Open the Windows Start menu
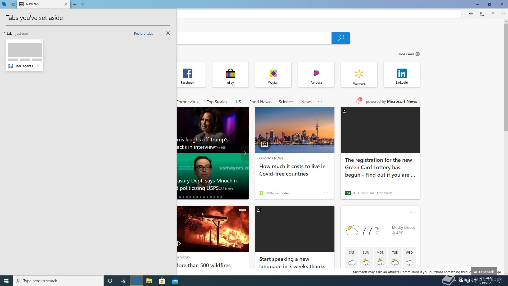The image size is (508, 286). [x=6, y=281]
